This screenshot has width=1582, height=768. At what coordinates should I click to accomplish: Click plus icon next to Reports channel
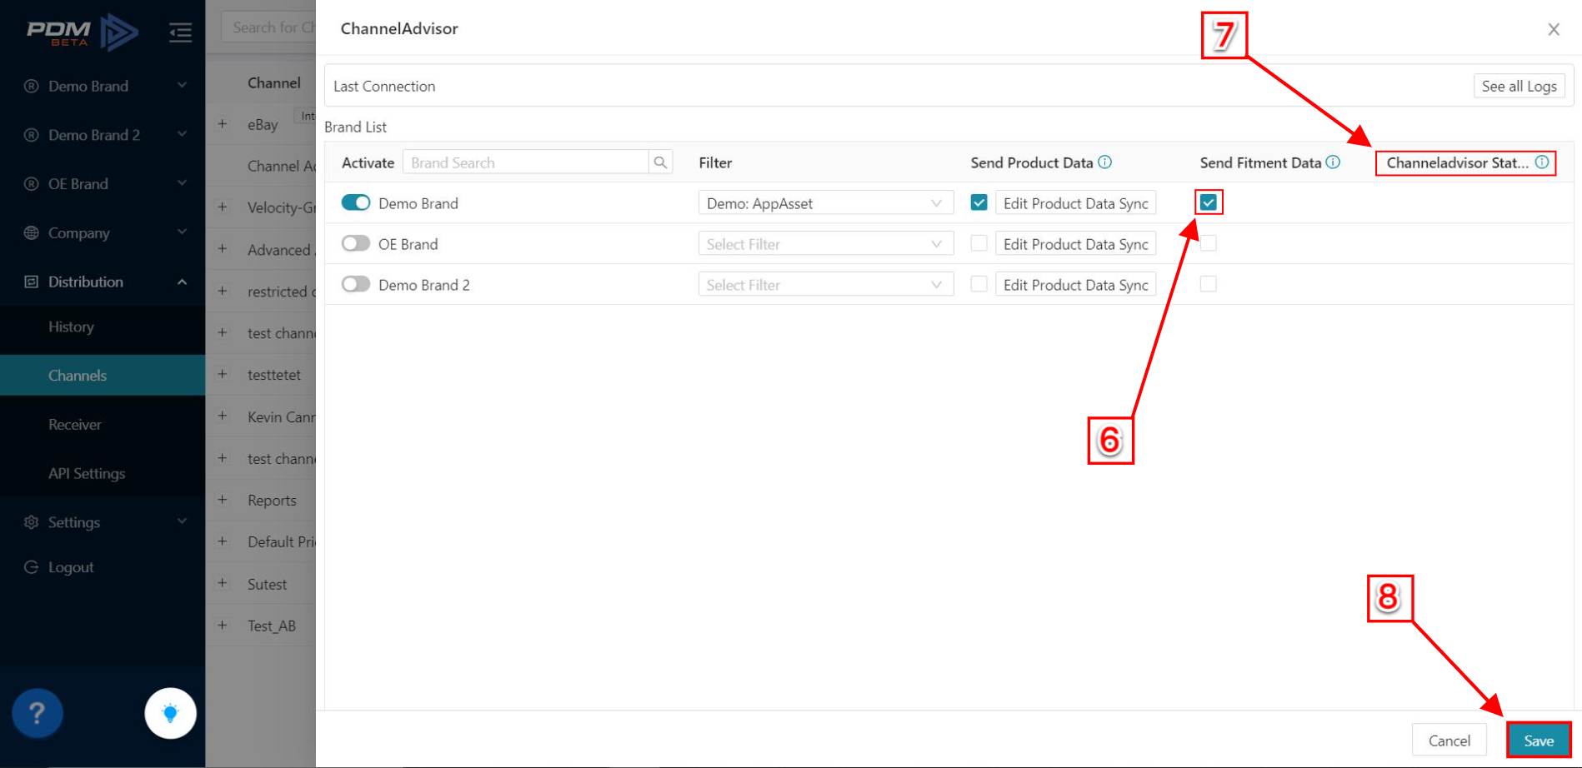click(x=223, y=500)
